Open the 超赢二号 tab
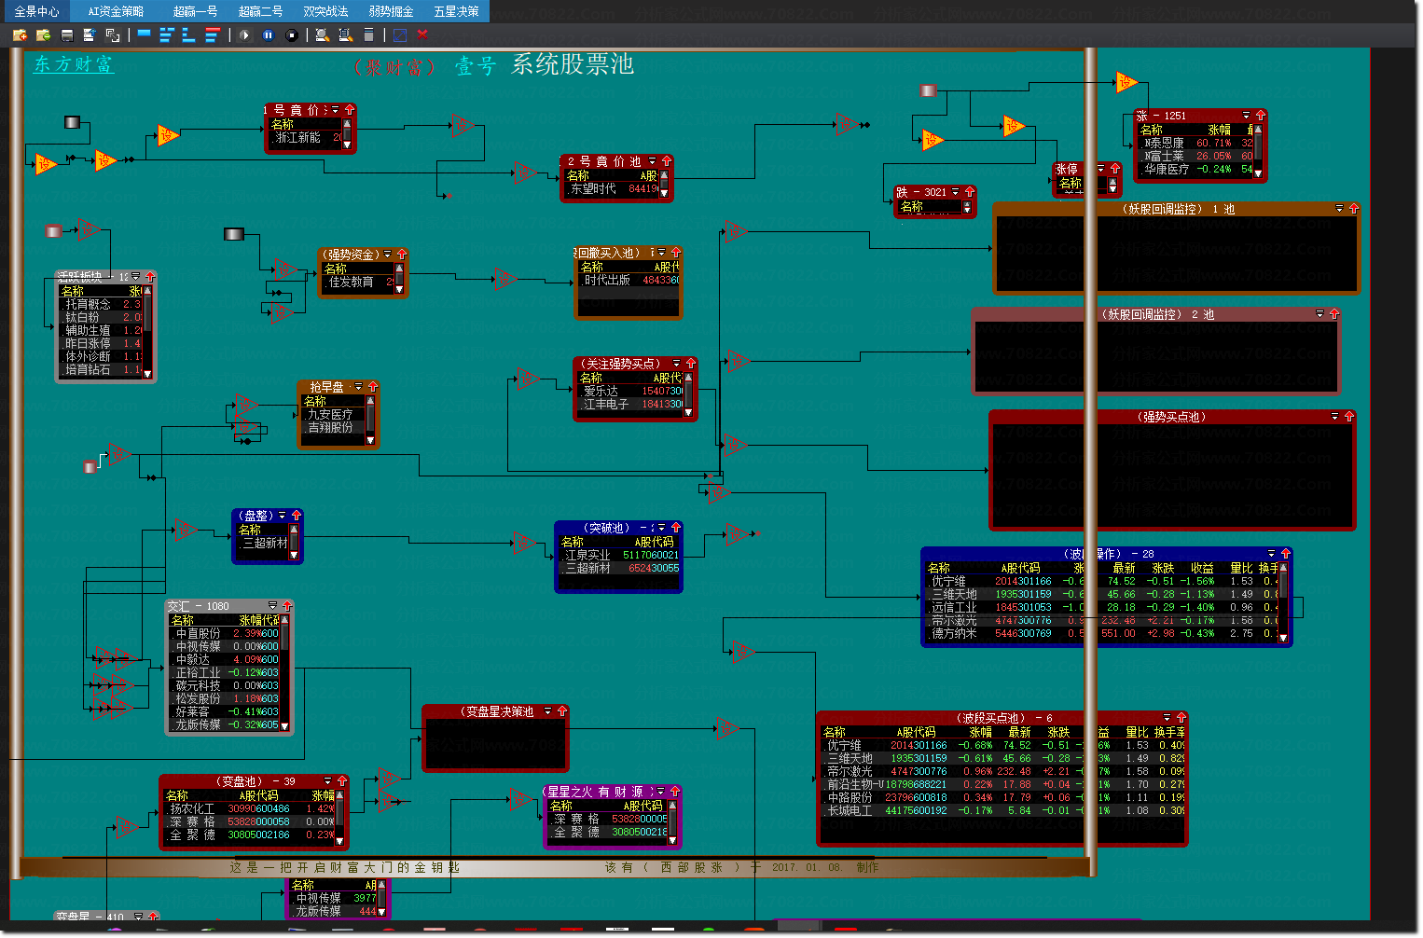The width and height of the screenshot is (1423, 938). [x=260, y=11]
